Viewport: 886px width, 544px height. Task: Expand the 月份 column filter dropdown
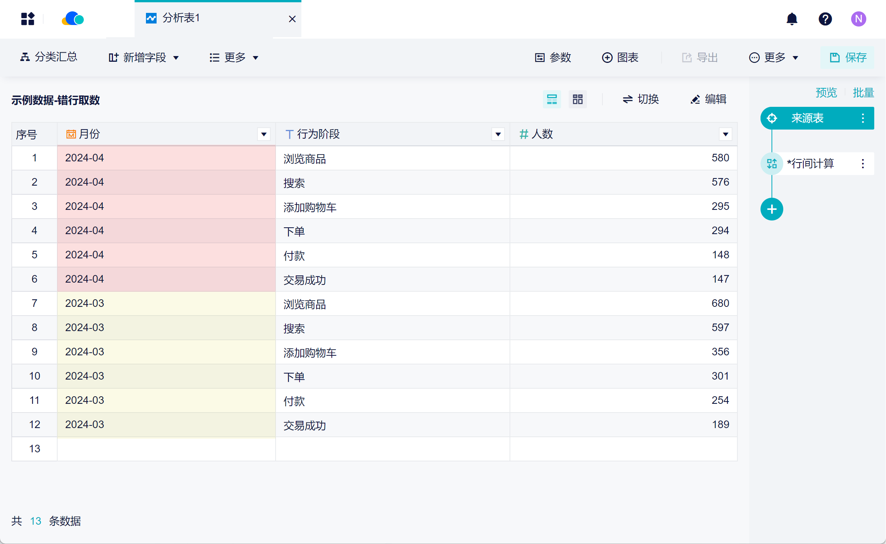tap(264, 134)
